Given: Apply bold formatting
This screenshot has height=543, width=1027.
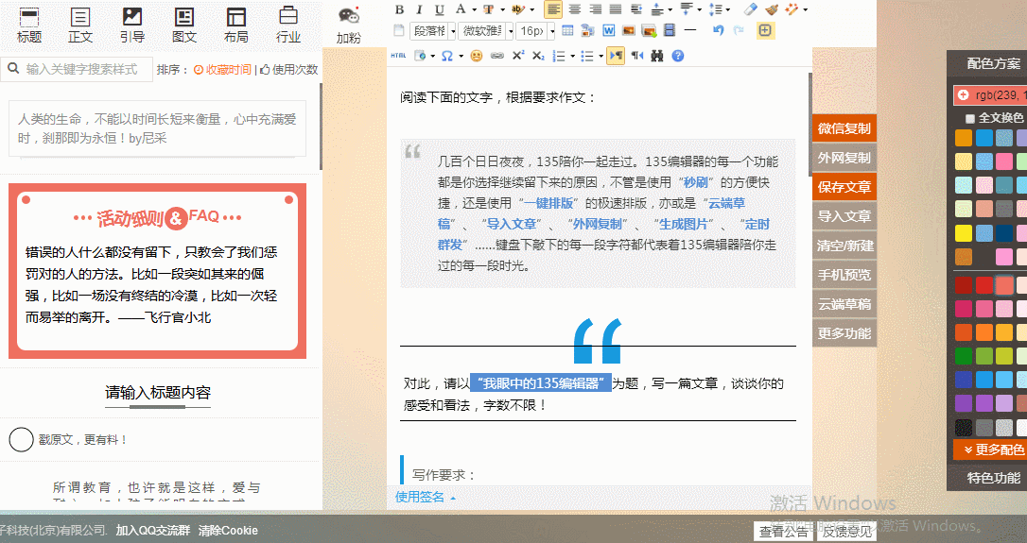Looking at the screenshot, I should 399,9.
